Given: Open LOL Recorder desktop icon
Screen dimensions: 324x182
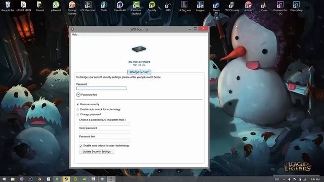Looking at the screenshot, I should (88, 6).
